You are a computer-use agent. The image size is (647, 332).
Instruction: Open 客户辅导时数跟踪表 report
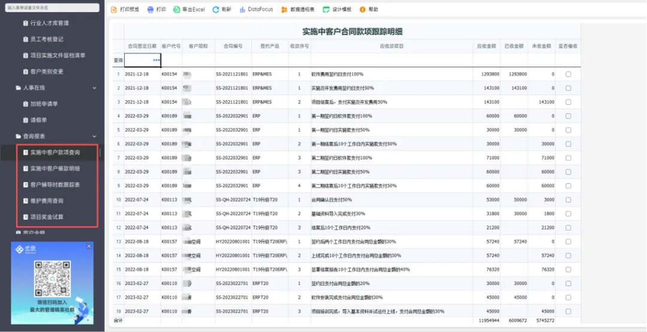[x=52, y=185]
